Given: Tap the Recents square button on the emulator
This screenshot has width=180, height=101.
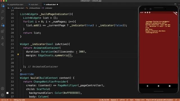Looking at the screenshot, I should click(170, 86).
